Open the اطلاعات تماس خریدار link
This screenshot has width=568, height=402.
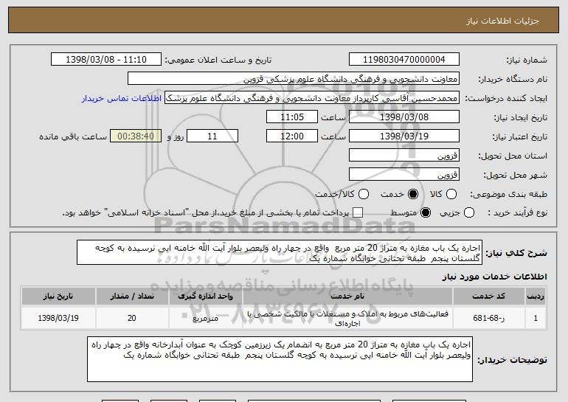(122, 98)
